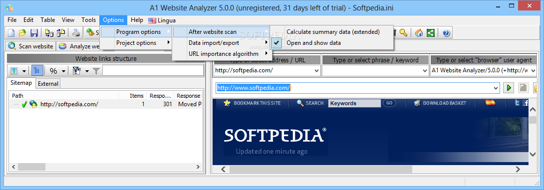The height and width of the screenshot is (190, 544).
Task: Switch to the Sitemap tab
Action: click(21, 83)
